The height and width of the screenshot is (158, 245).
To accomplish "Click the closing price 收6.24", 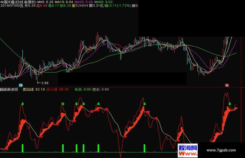I will (65, 6).
